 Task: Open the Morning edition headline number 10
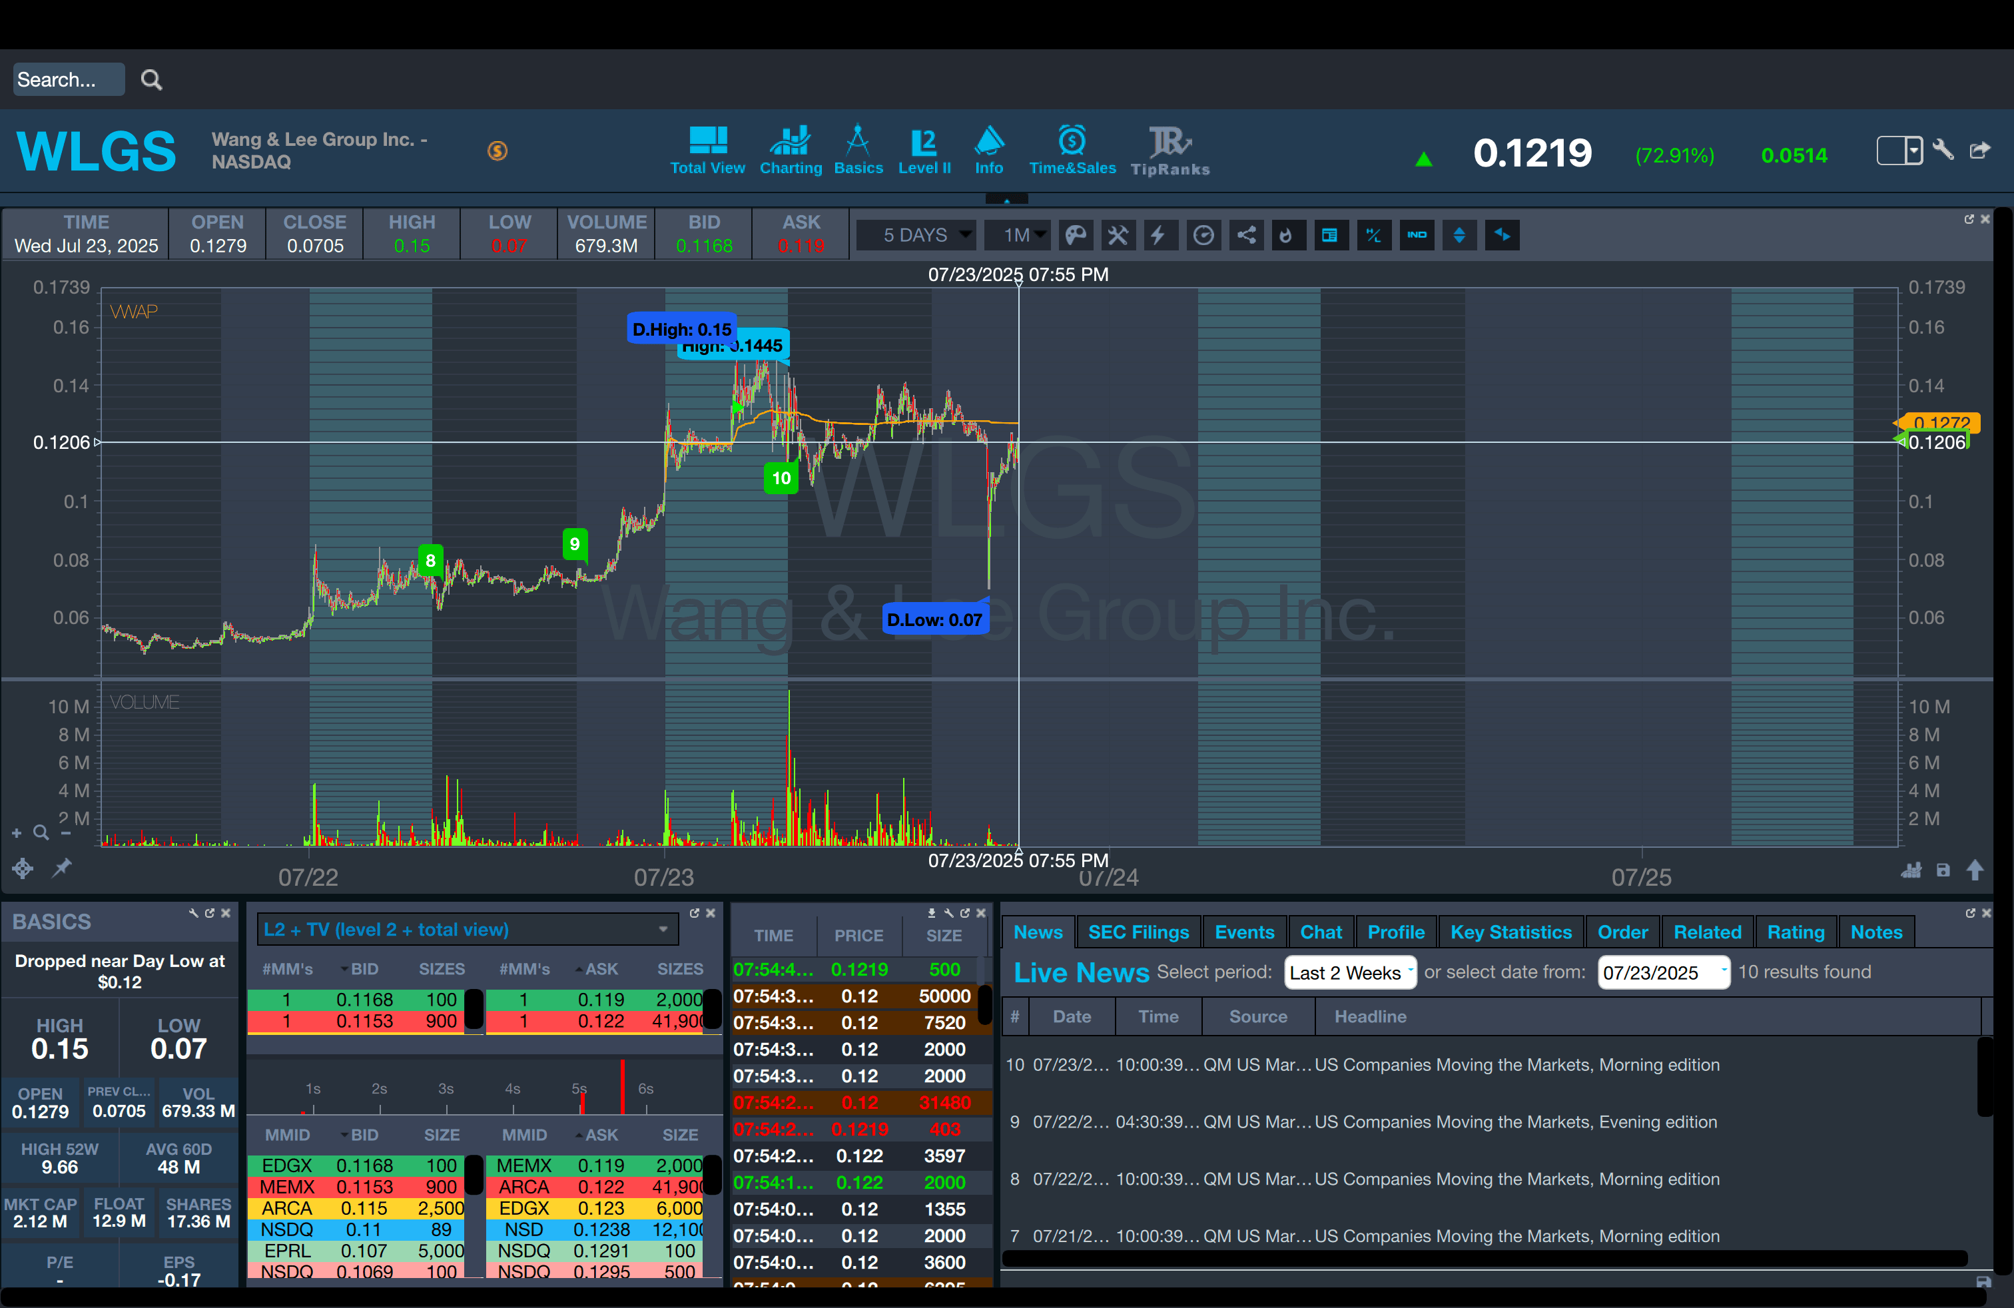click(1516, 1064)
